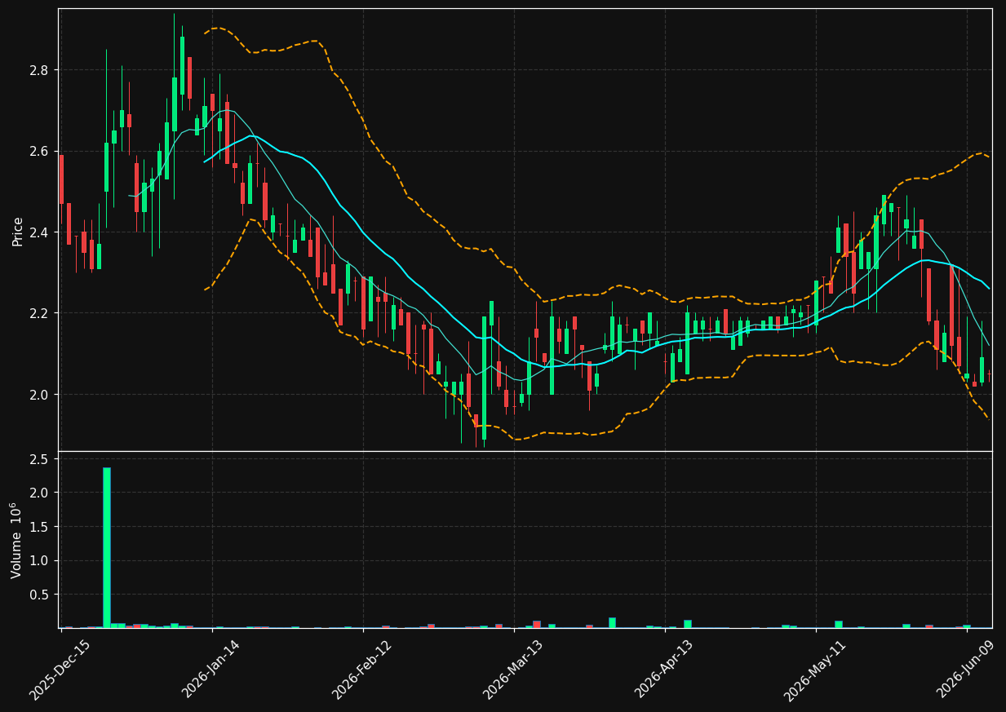
Task: Click the tallest green volume bar
Action: click(107, 548)
